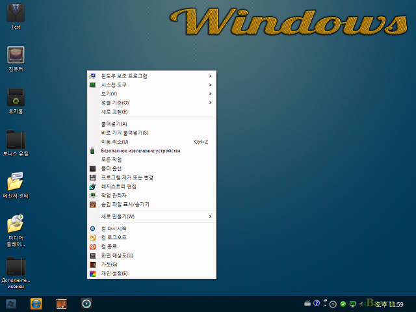Viewport: 416px width, 312px height.
Task: Click the icon beside 가젯(G)
Action: coord(92,265)
